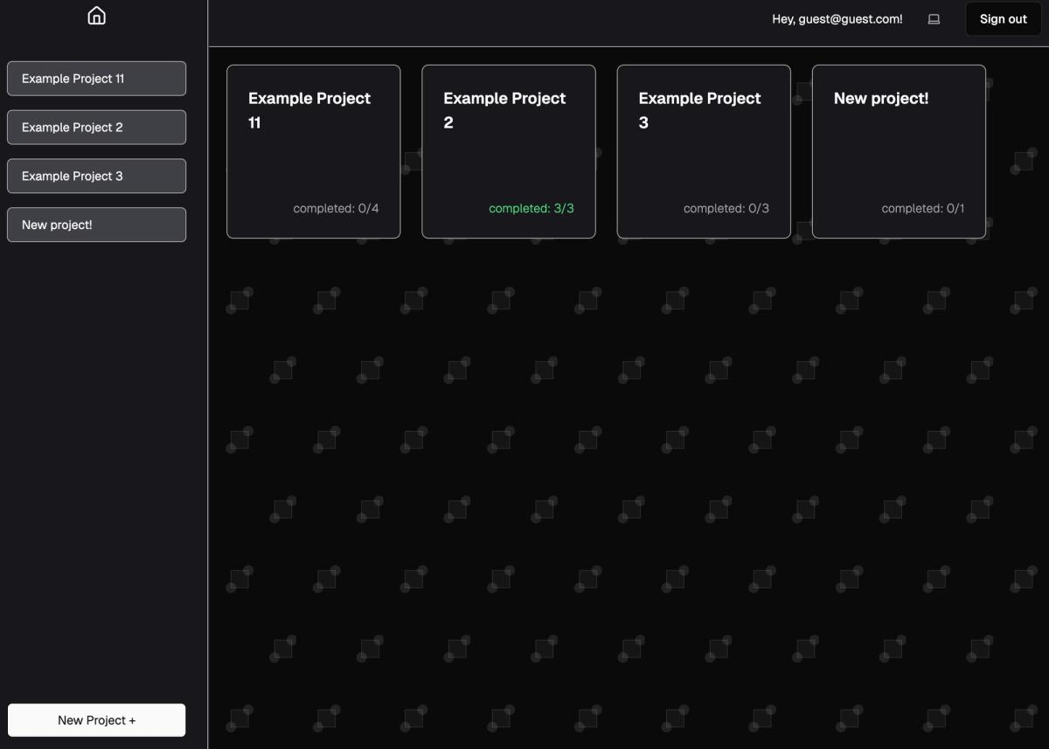Click the 'completed: 0/3' status text

click(726, 208)
